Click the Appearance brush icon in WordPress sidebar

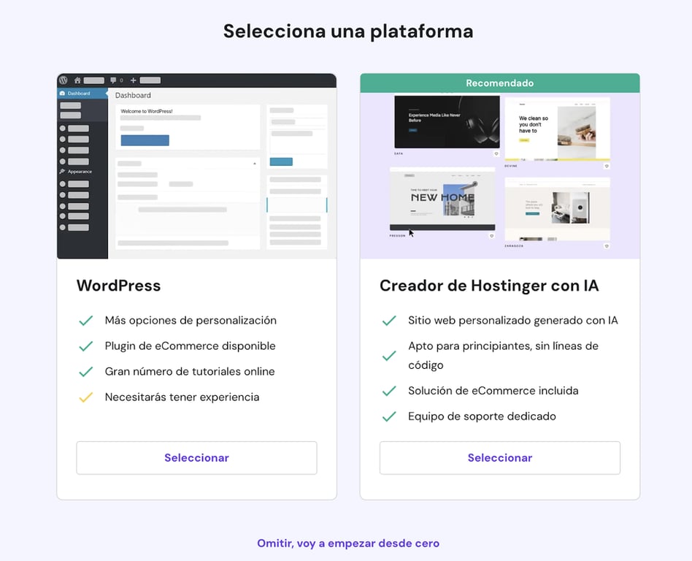[x=62, y=172]
